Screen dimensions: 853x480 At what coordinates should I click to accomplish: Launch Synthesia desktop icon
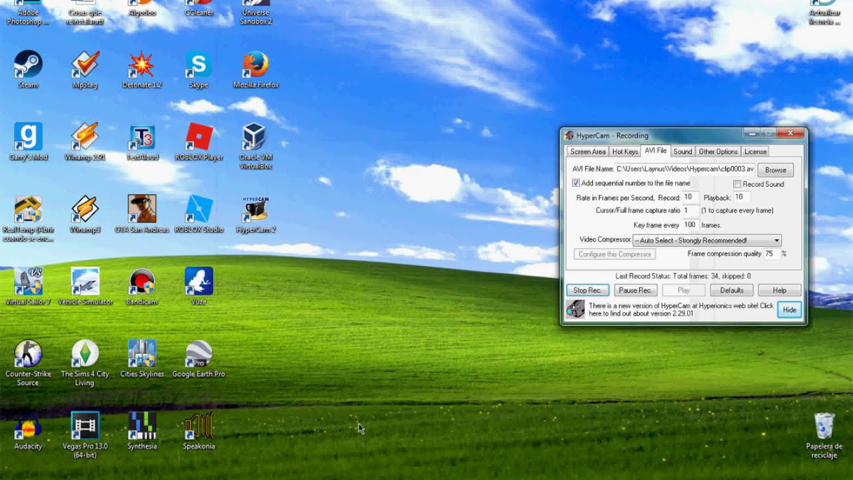142,431
